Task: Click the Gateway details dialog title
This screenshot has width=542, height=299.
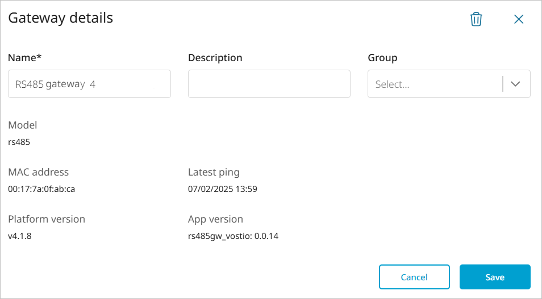Action: [x=60, y=18]
